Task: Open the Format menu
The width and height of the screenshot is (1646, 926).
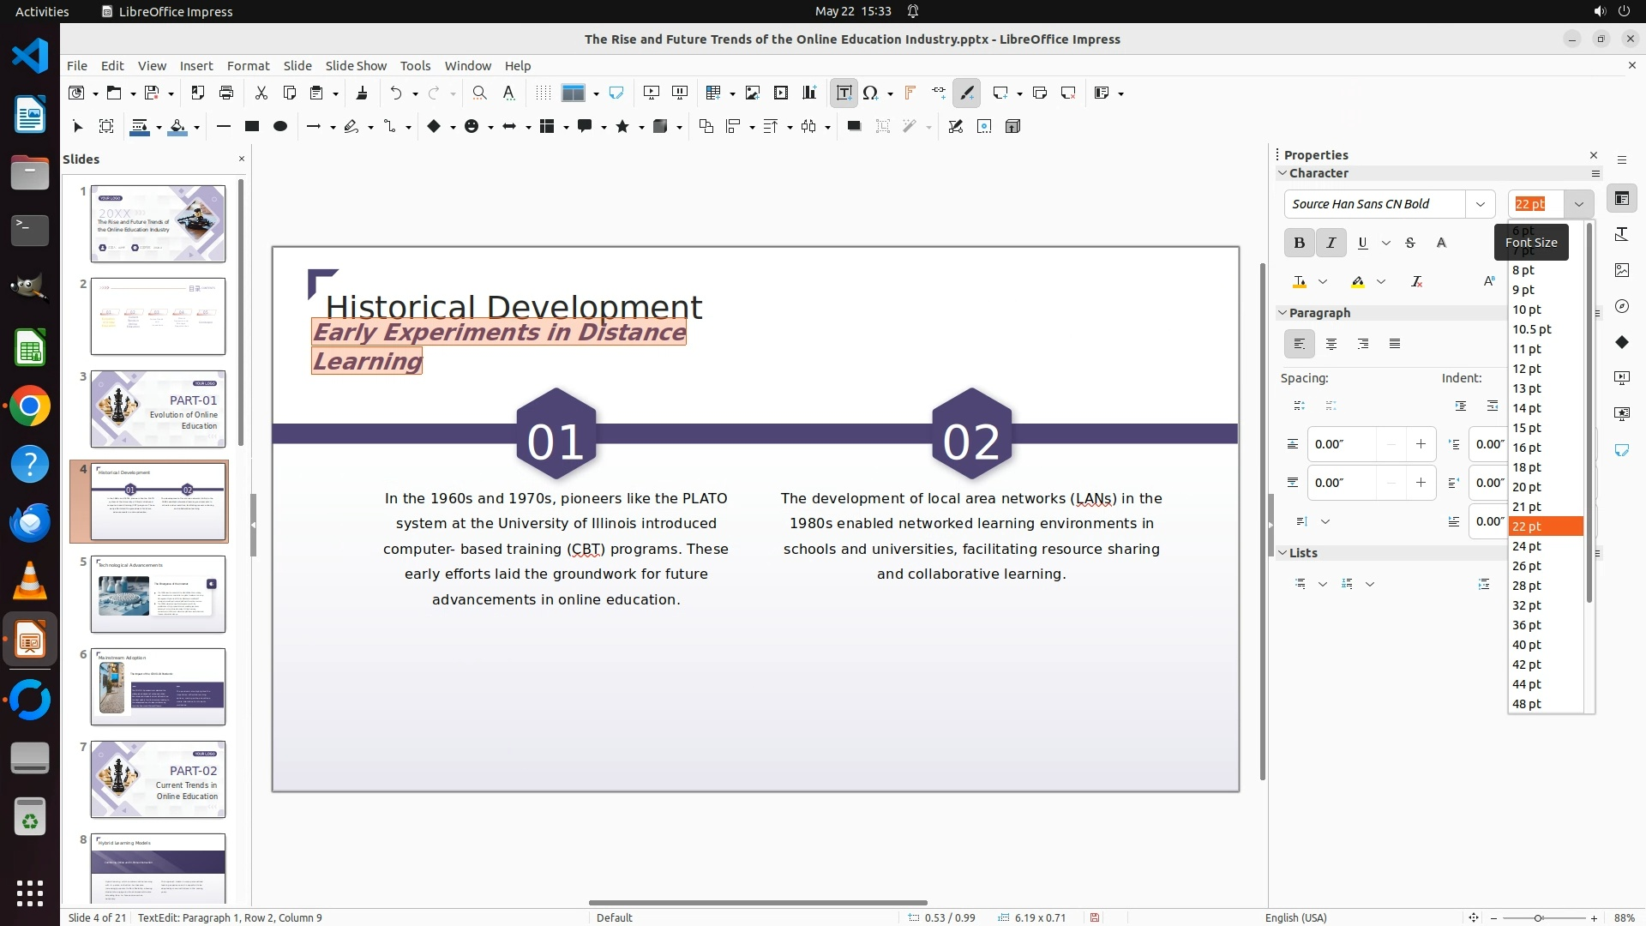Action: pos(248,66)
